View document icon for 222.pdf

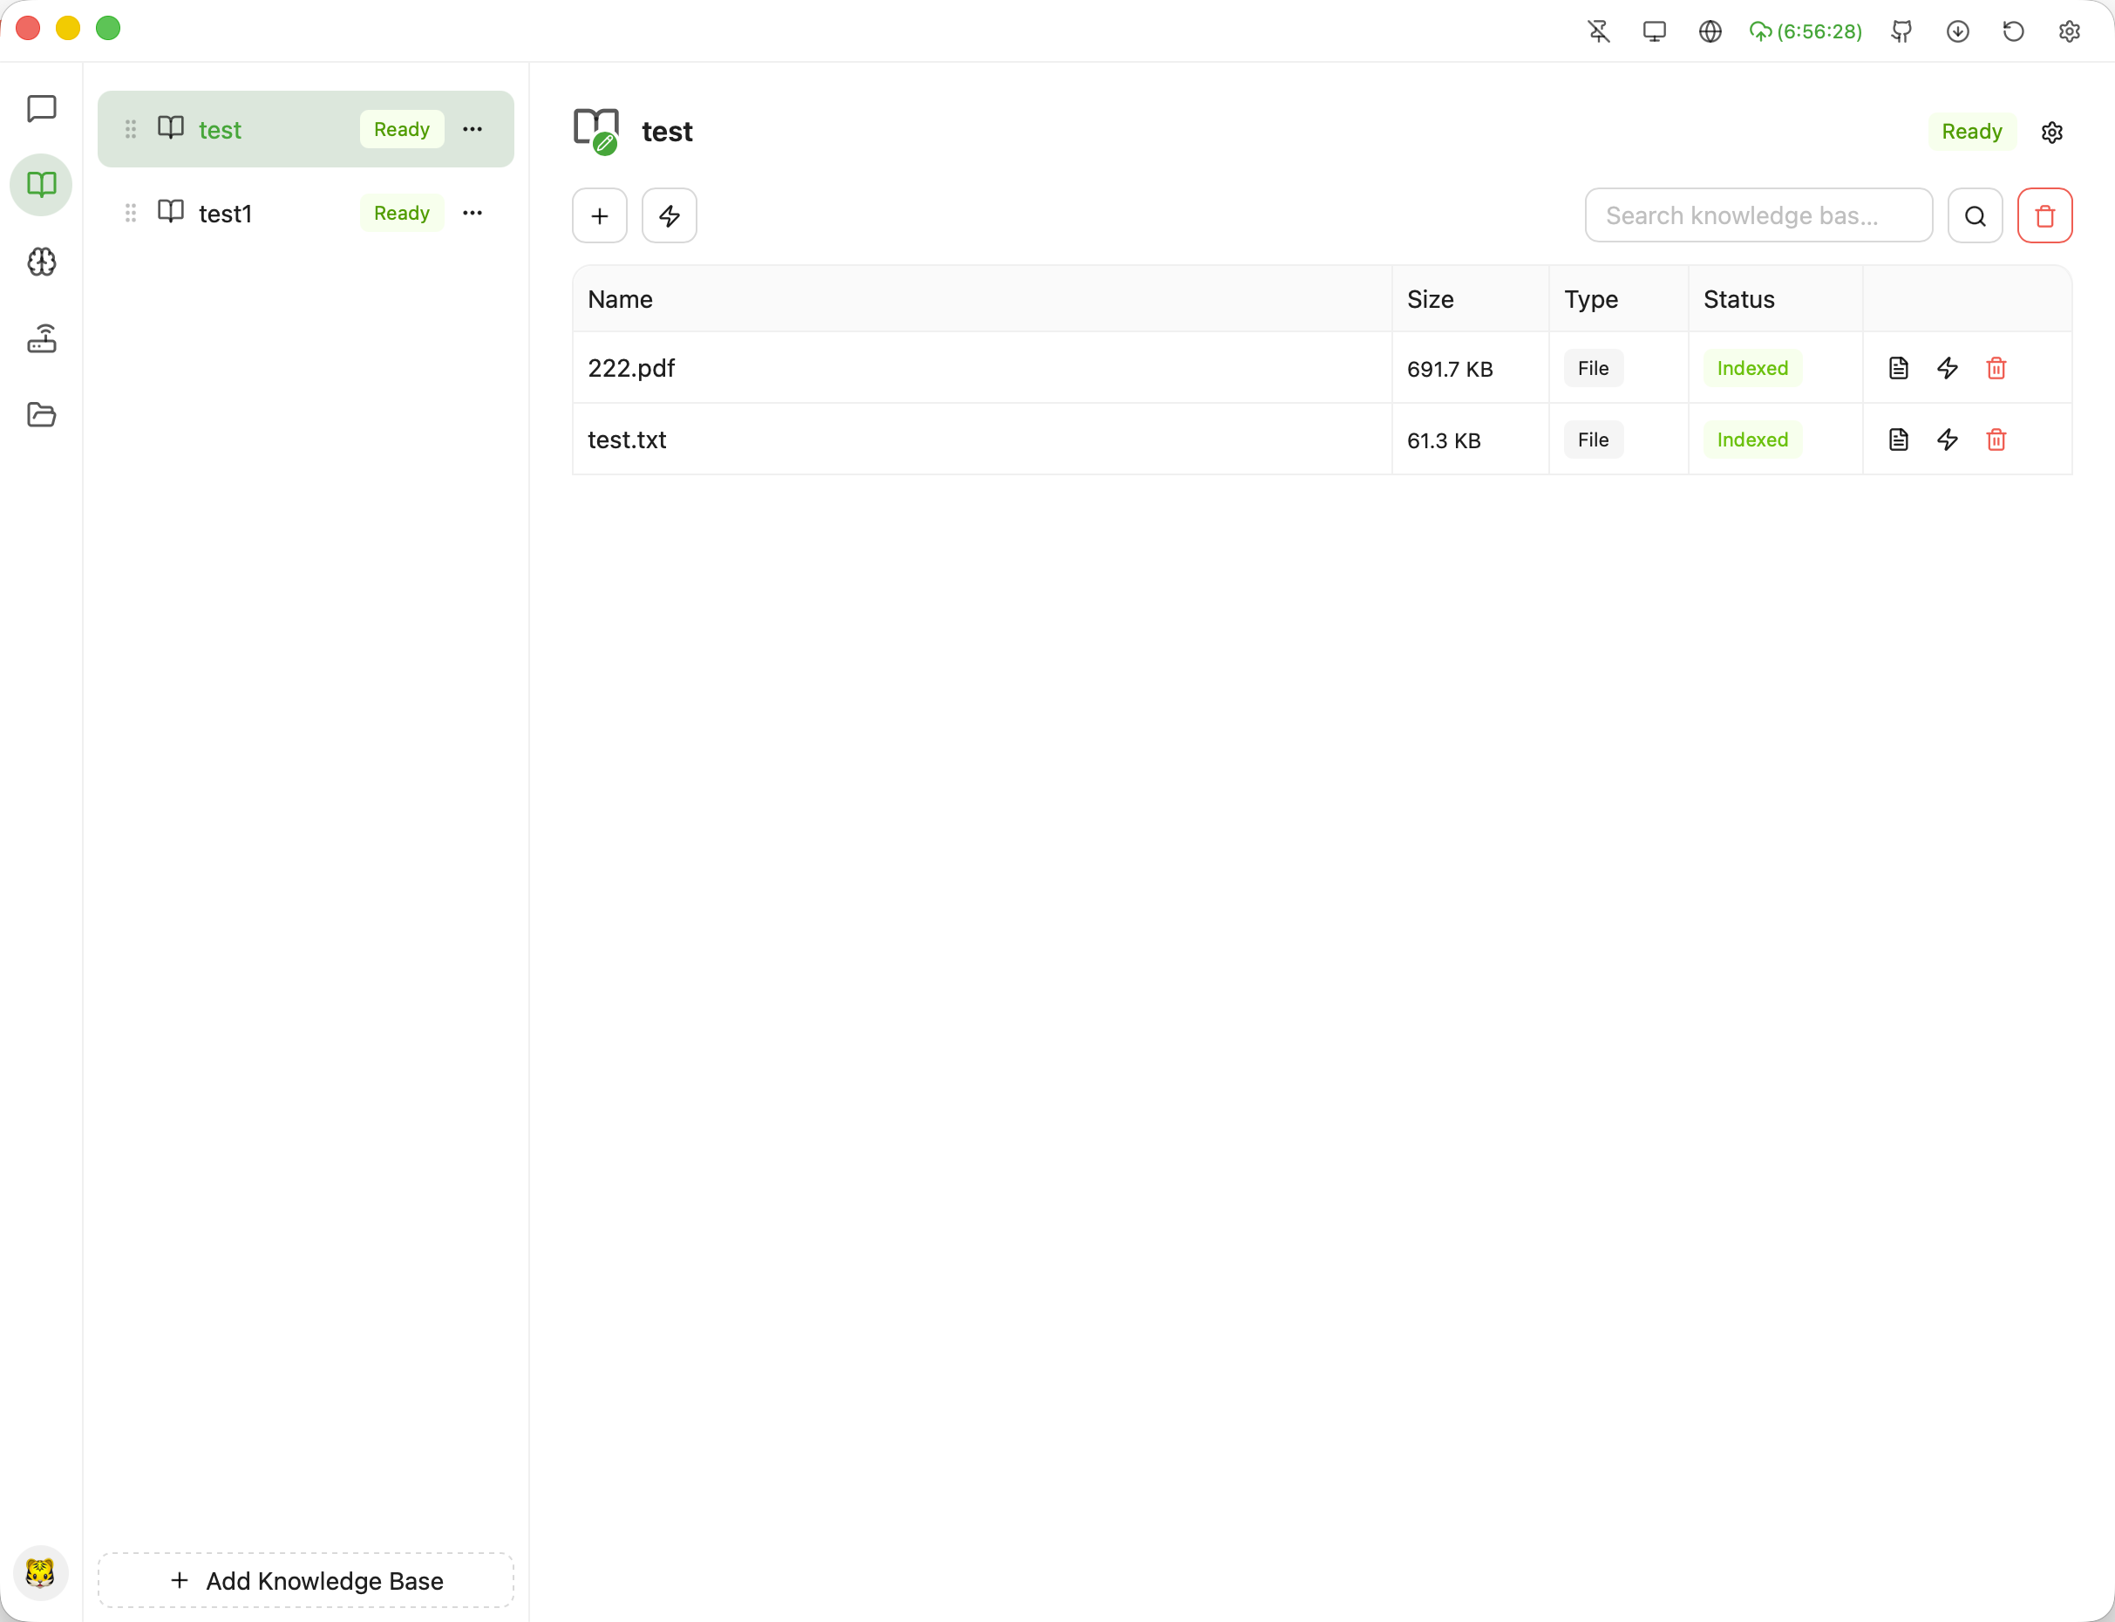click(x=1898, y=368)
